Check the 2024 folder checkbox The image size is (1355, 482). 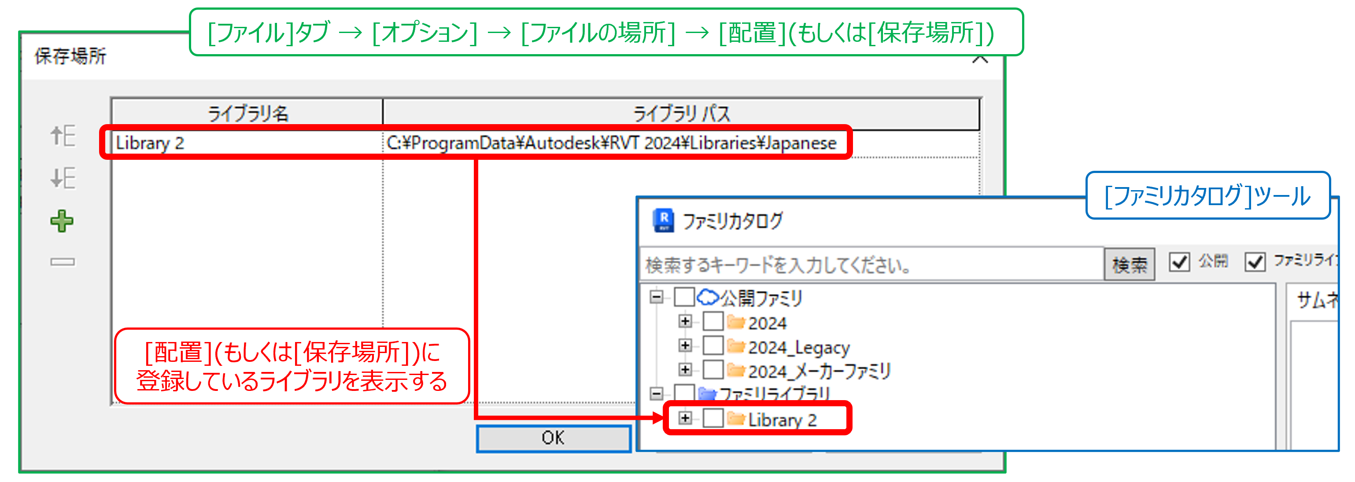click(713, 321)
